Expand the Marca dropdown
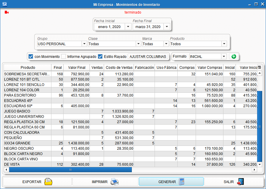266x189 pixels. pos(166,44)
